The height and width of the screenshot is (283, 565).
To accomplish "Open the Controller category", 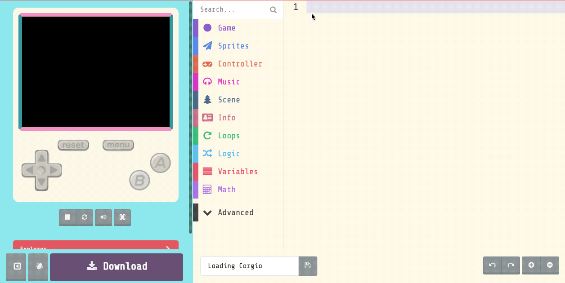I will click(x=238, y=64).
